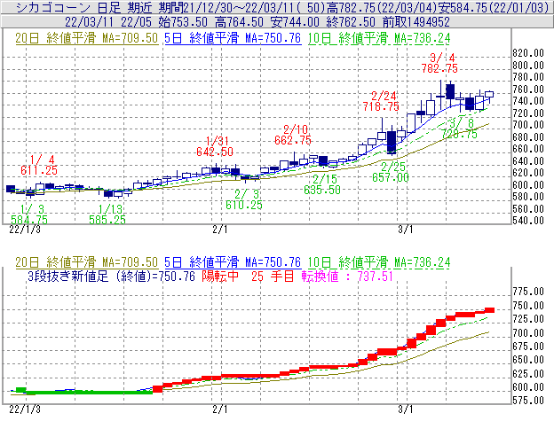Click the '10日 終値平滑 MA=736.24' label in upper chart

pos(379,38)
